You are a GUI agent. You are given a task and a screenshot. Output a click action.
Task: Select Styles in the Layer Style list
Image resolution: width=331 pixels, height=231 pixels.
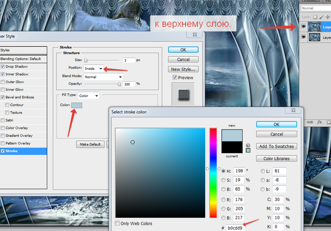(23, 50)
